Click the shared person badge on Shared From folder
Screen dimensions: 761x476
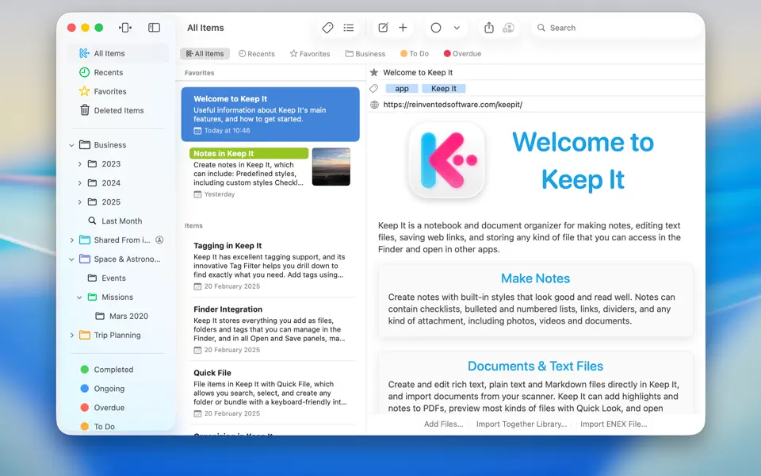click(160, 240)
